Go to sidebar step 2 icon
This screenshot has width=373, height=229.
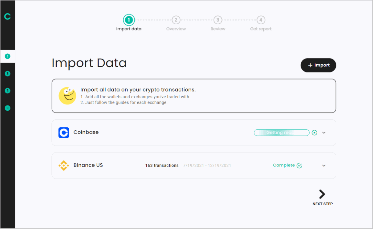tap(7, 74)
